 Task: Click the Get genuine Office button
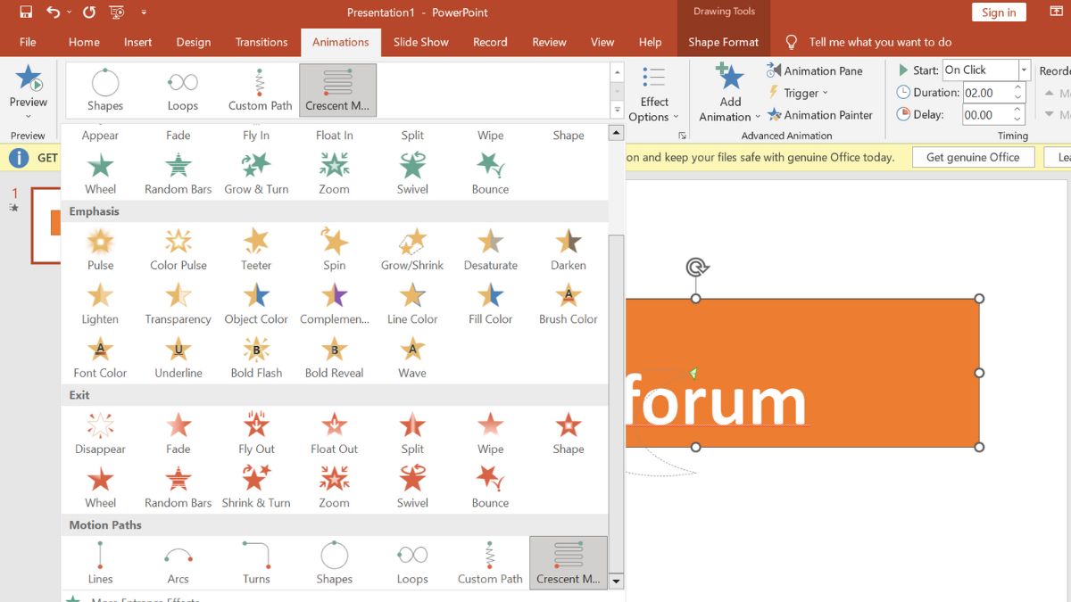point(973,157)
